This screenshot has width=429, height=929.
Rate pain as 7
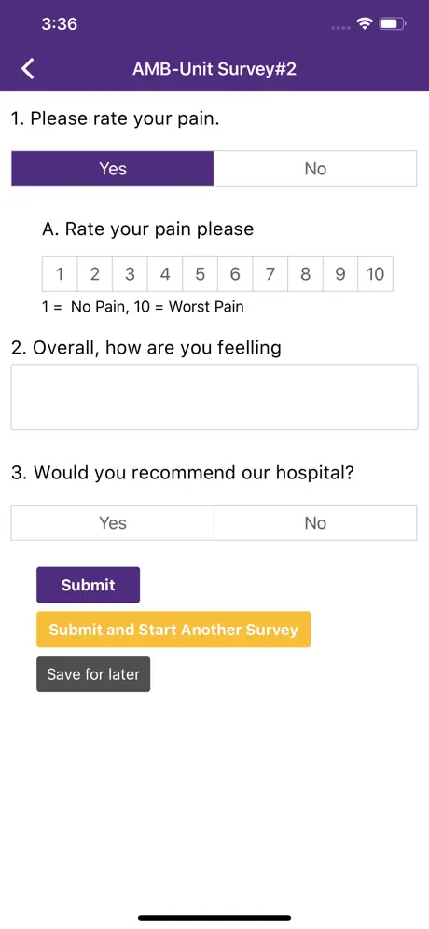point(270,273)
